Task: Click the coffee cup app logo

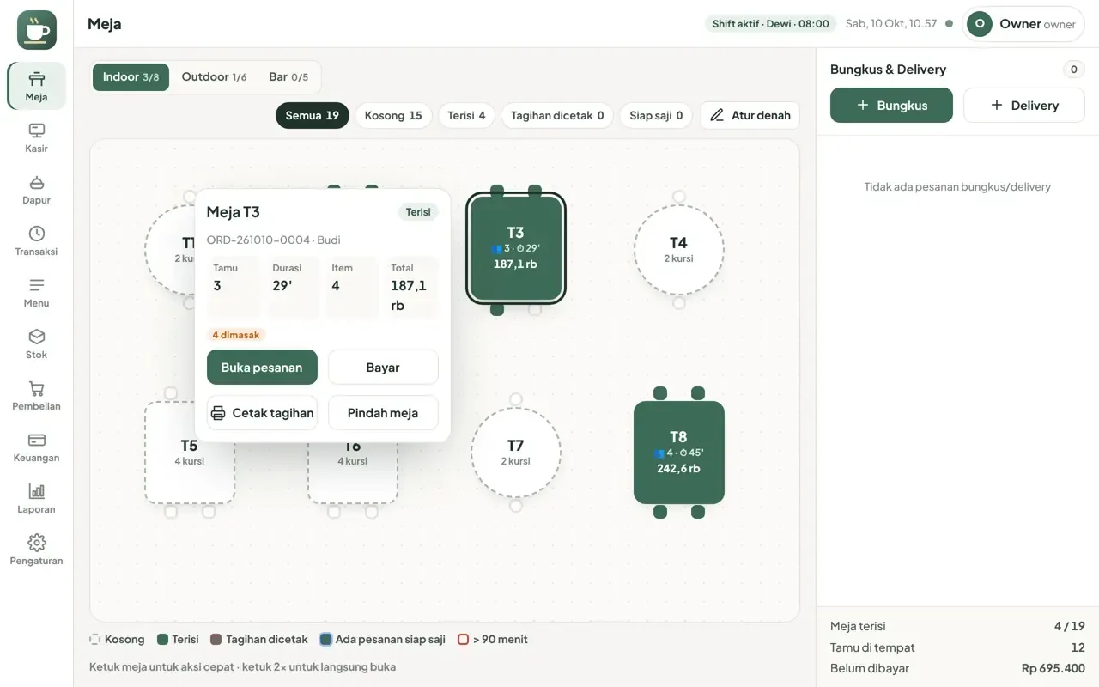Action: coord(37,30)
